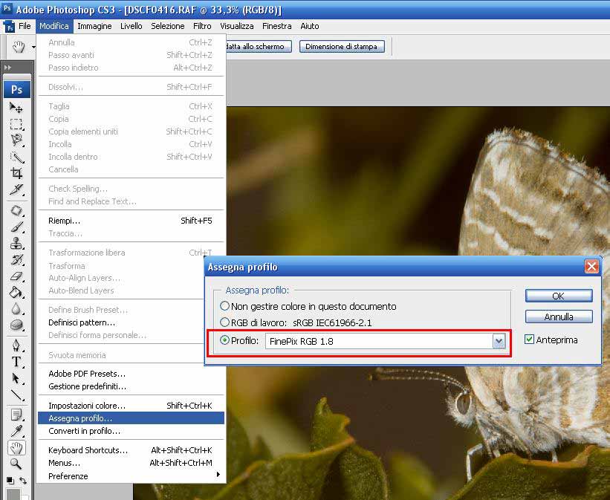Select the Line tool
The height and width of the screenshot is (500, 610).
tap(16, 395)
